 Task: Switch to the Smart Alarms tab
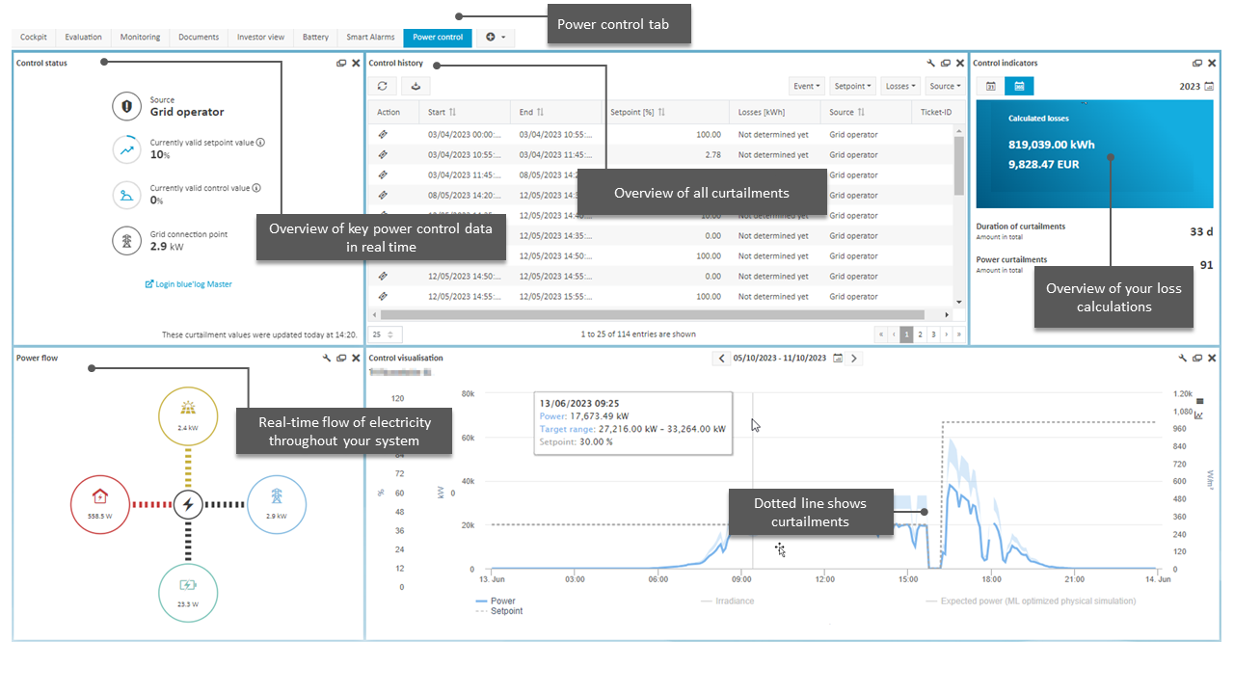pos(370,38)
